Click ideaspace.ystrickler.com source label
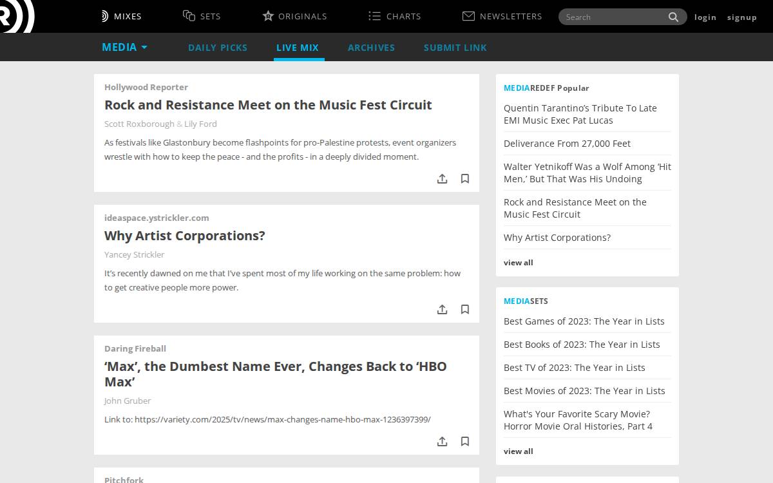This screenshot has height=483, width=773. [x=157, y=218]
